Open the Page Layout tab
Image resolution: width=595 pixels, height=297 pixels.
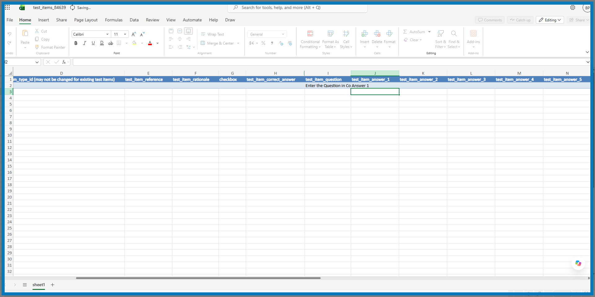click(86, 20)
